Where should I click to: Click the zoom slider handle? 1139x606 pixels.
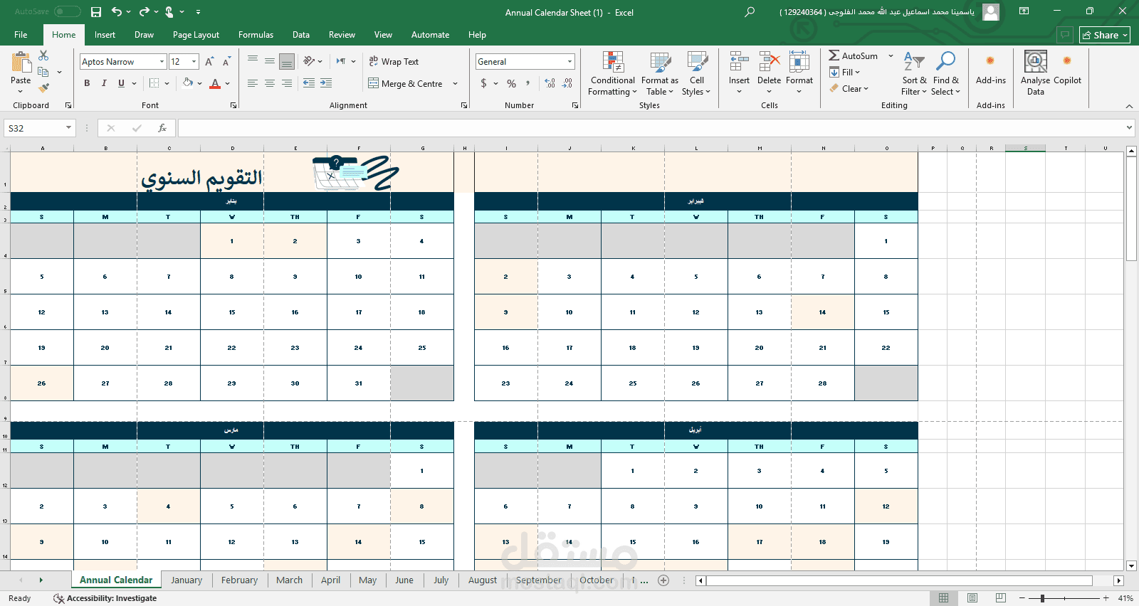(x=1042, y=598)
